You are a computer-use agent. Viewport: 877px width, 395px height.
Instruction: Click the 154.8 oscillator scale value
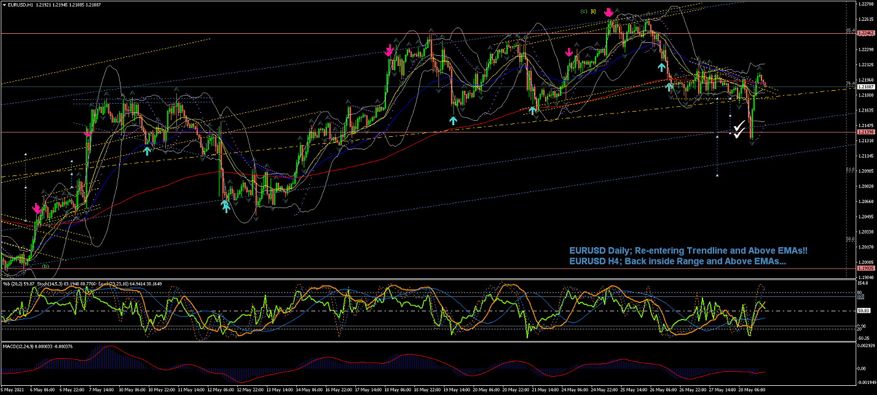pyautogui.click(x=863, y=283)
